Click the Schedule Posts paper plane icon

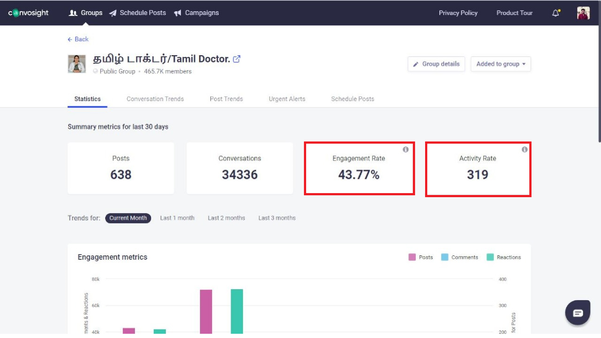113,13
